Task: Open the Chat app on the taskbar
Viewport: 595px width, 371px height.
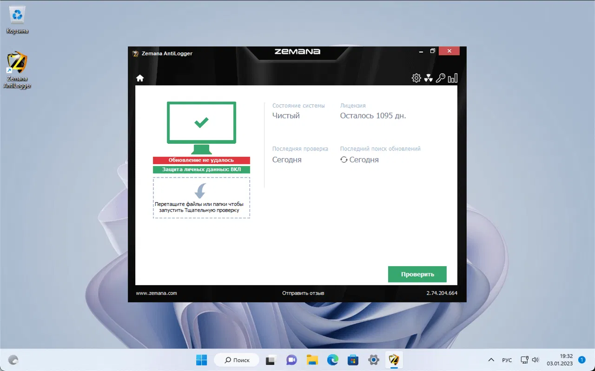Action: tap(291, 360)
